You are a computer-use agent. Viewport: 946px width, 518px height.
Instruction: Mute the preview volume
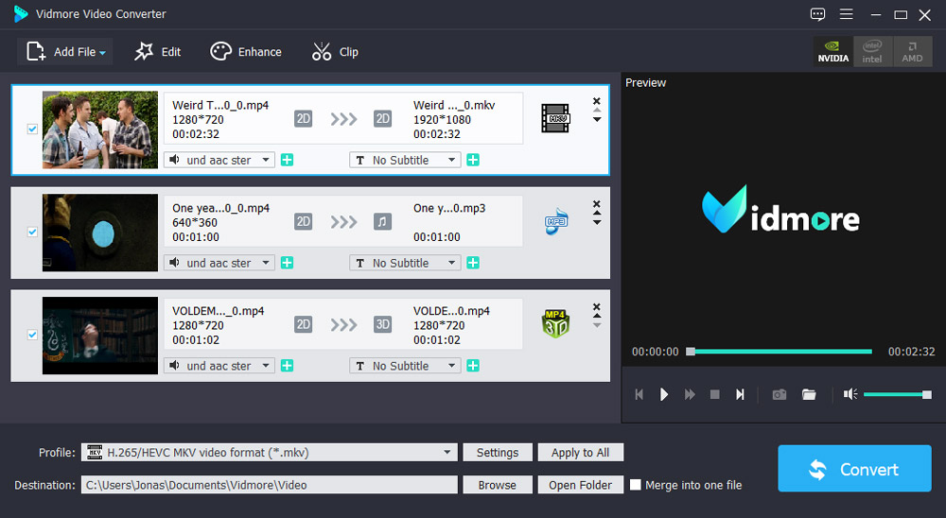click(x=850, y=394)
